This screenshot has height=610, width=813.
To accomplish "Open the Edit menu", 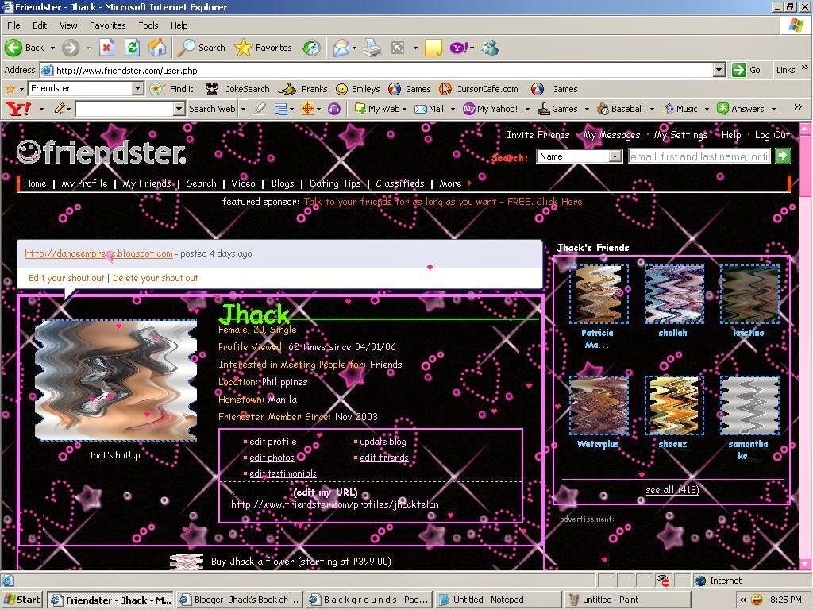I will [40, 25].
